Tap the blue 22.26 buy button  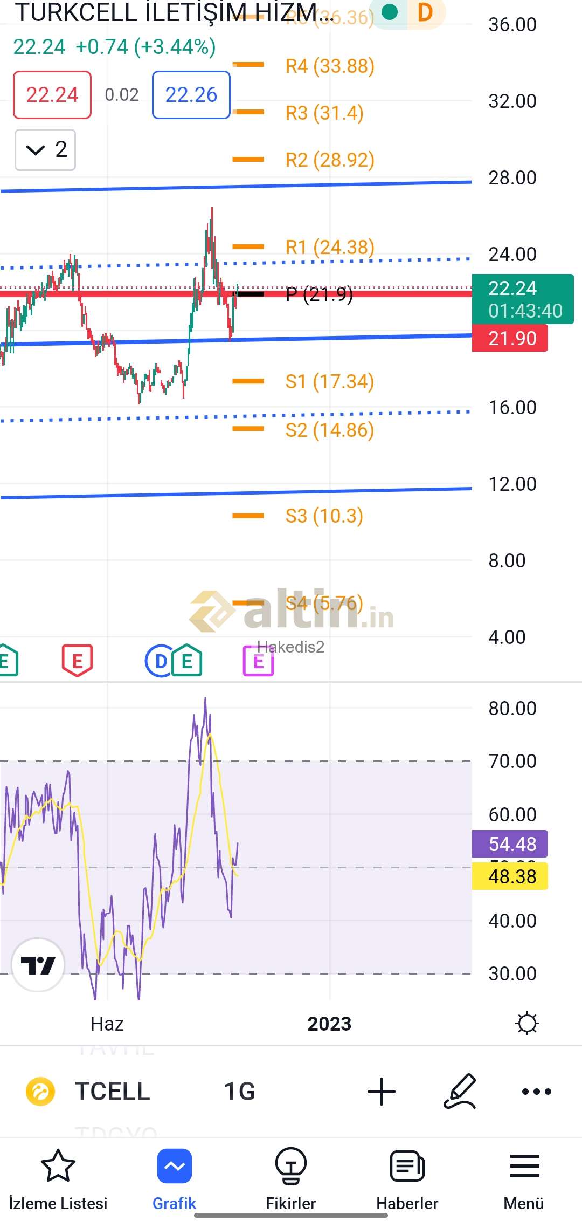click(191, 95)
